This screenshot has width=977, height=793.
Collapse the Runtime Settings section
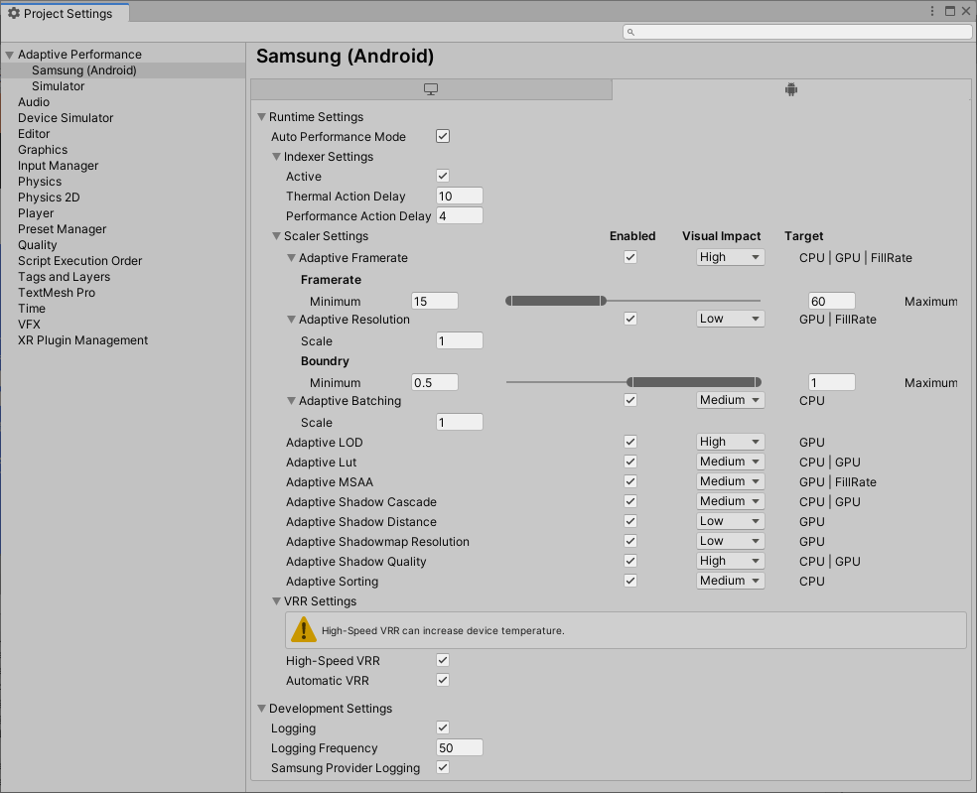point(261,116)
